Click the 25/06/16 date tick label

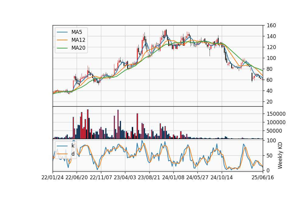[263, 177]
